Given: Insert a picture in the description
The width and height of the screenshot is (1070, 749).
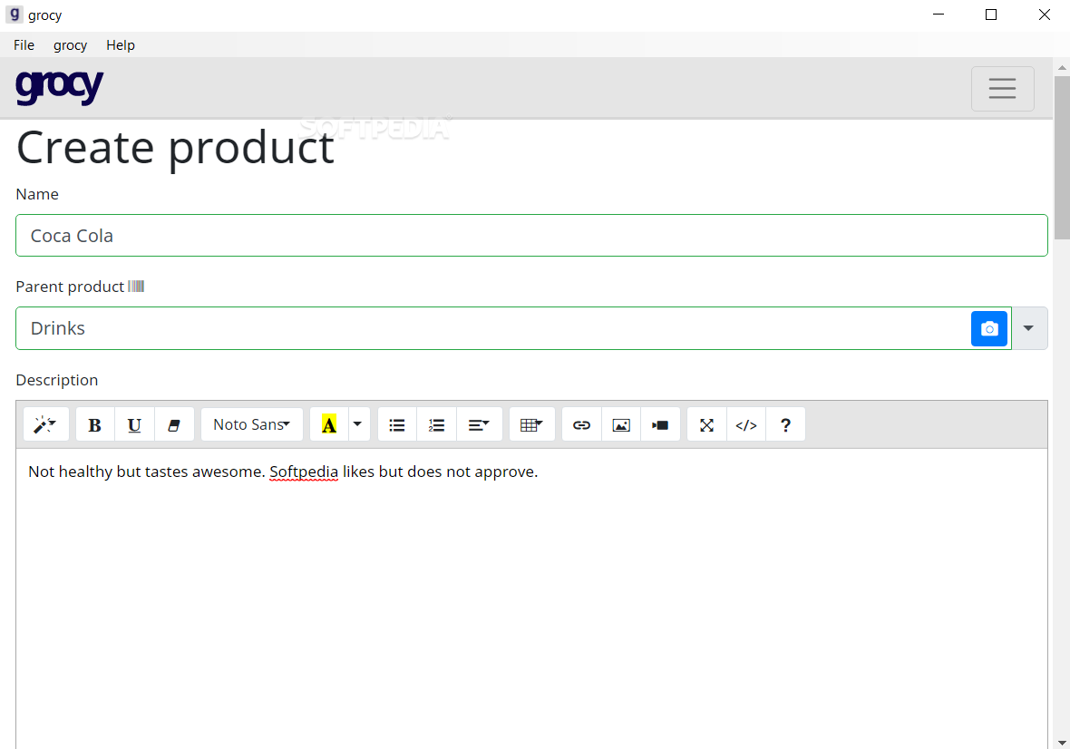Looking at the screenshot, I should point(621,424).
